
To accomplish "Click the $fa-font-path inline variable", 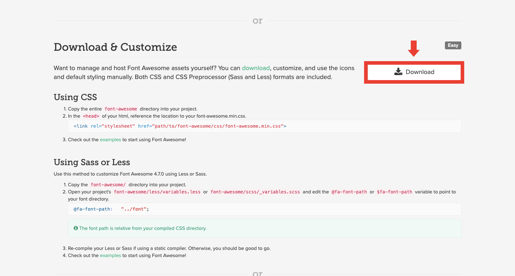I will [394, 192].
